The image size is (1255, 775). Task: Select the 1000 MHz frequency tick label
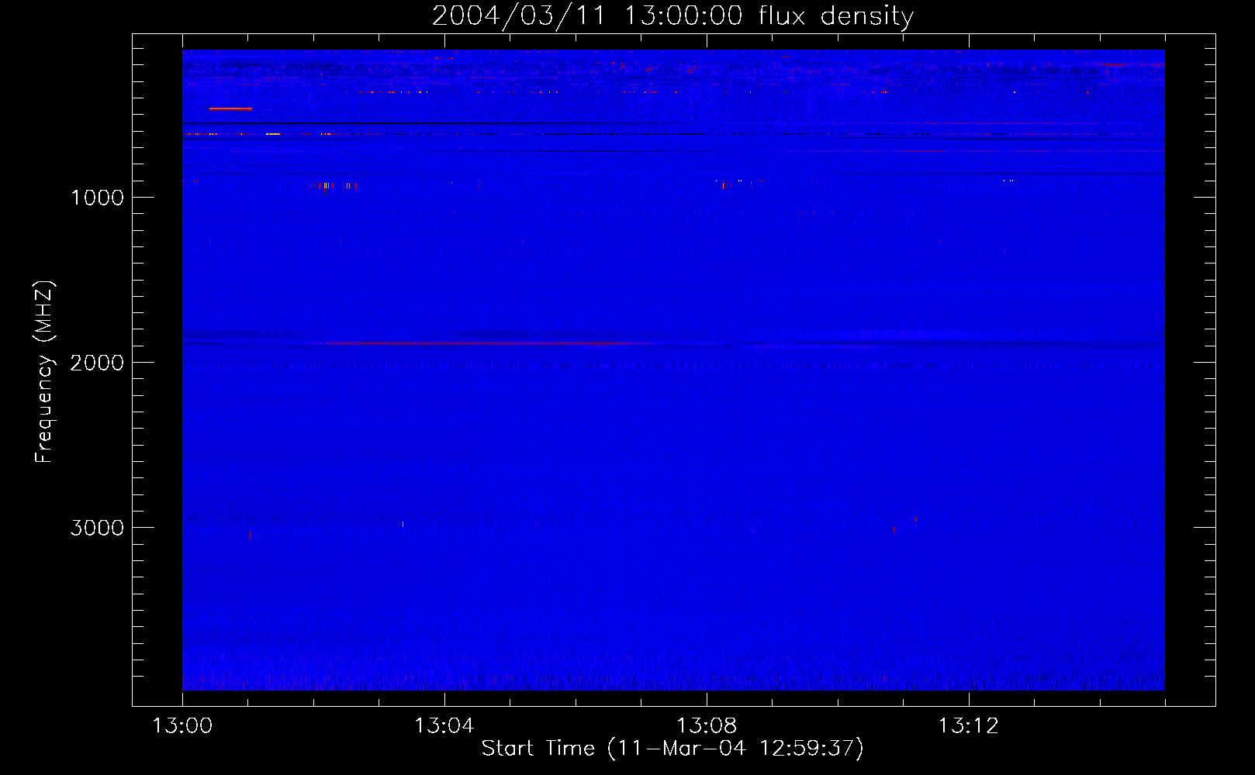click(97, 198)
